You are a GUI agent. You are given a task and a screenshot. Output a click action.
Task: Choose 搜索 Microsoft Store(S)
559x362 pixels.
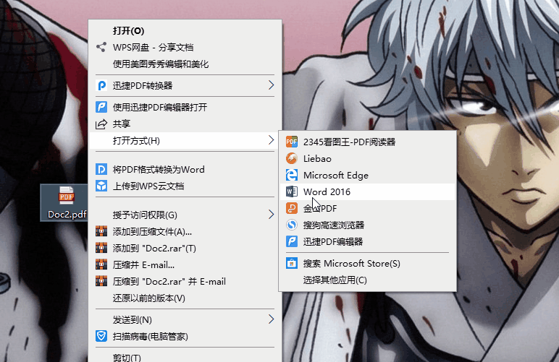click(x=367, y=263)
